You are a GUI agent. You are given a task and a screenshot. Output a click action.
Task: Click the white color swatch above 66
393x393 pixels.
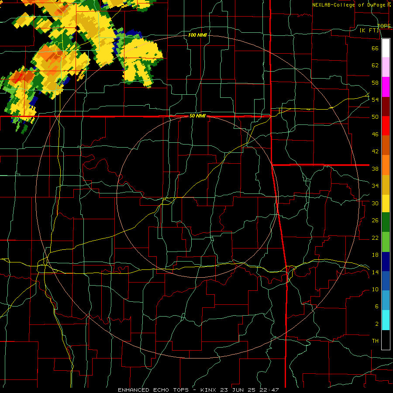tap(386, 48)
